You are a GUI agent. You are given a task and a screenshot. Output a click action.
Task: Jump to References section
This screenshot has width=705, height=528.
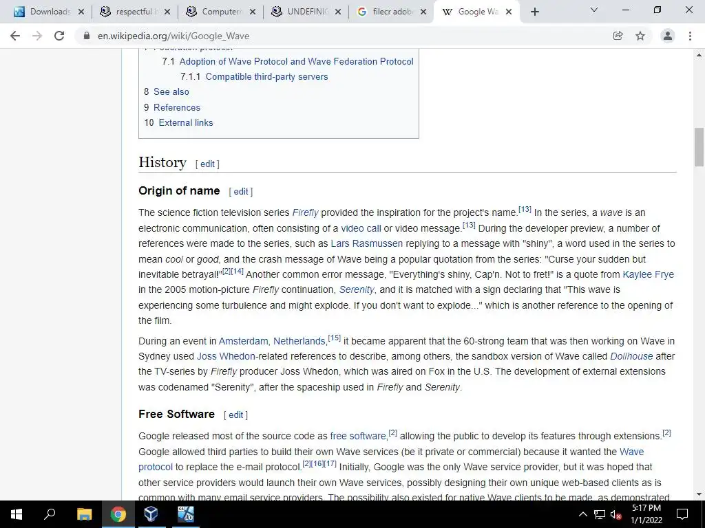(177, 107)
